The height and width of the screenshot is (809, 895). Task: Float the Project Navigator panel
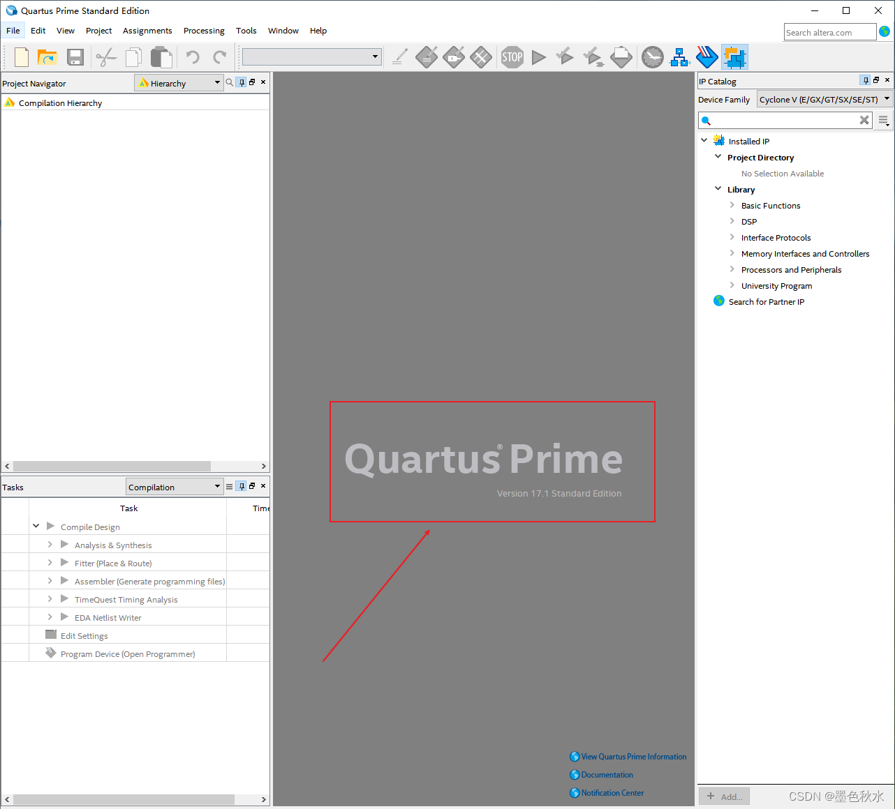point(252,82)
